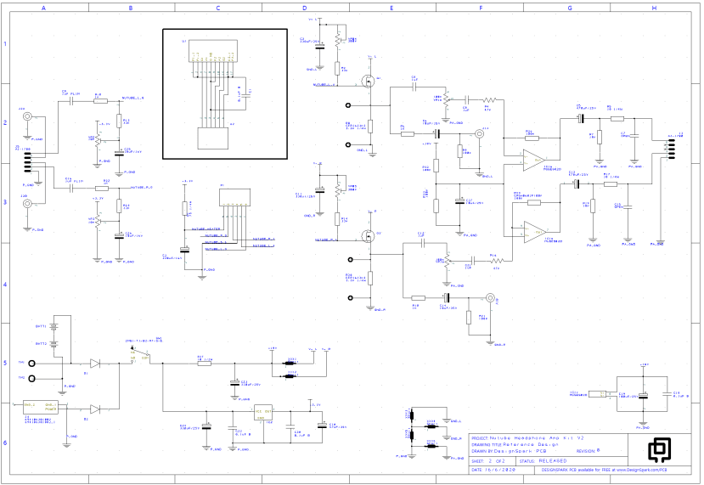
Task: Select the IC2 voltage regulator block
Action: pos(263,414)
